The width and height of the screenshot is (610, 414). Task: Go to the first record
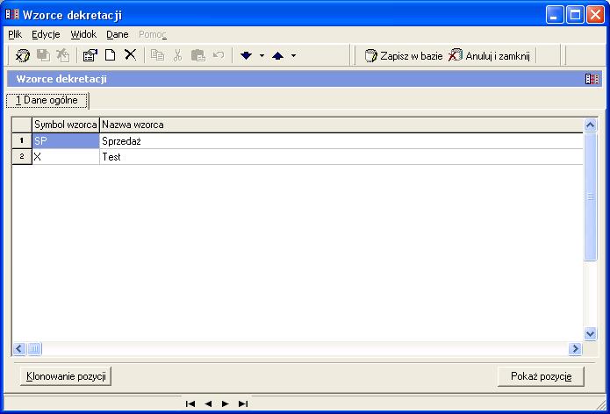coord(190,403)
